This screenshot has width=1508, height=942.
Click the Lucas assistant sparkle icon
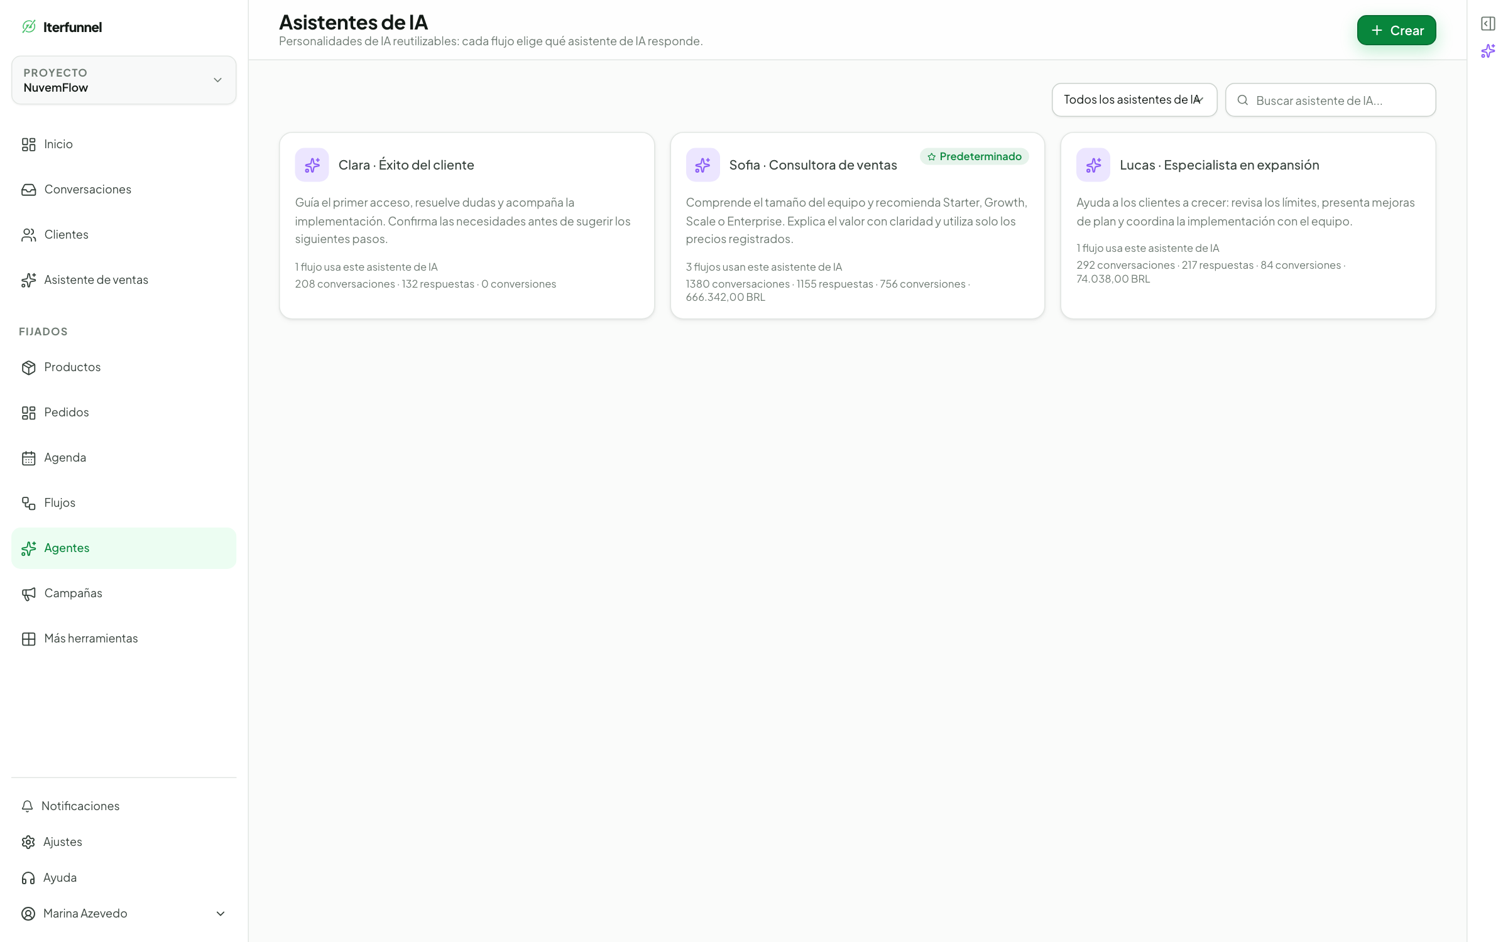tap(1093, 165)
